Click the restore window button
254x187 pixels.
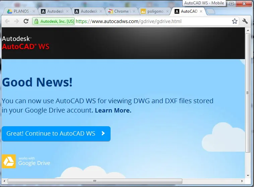(232, 3)
